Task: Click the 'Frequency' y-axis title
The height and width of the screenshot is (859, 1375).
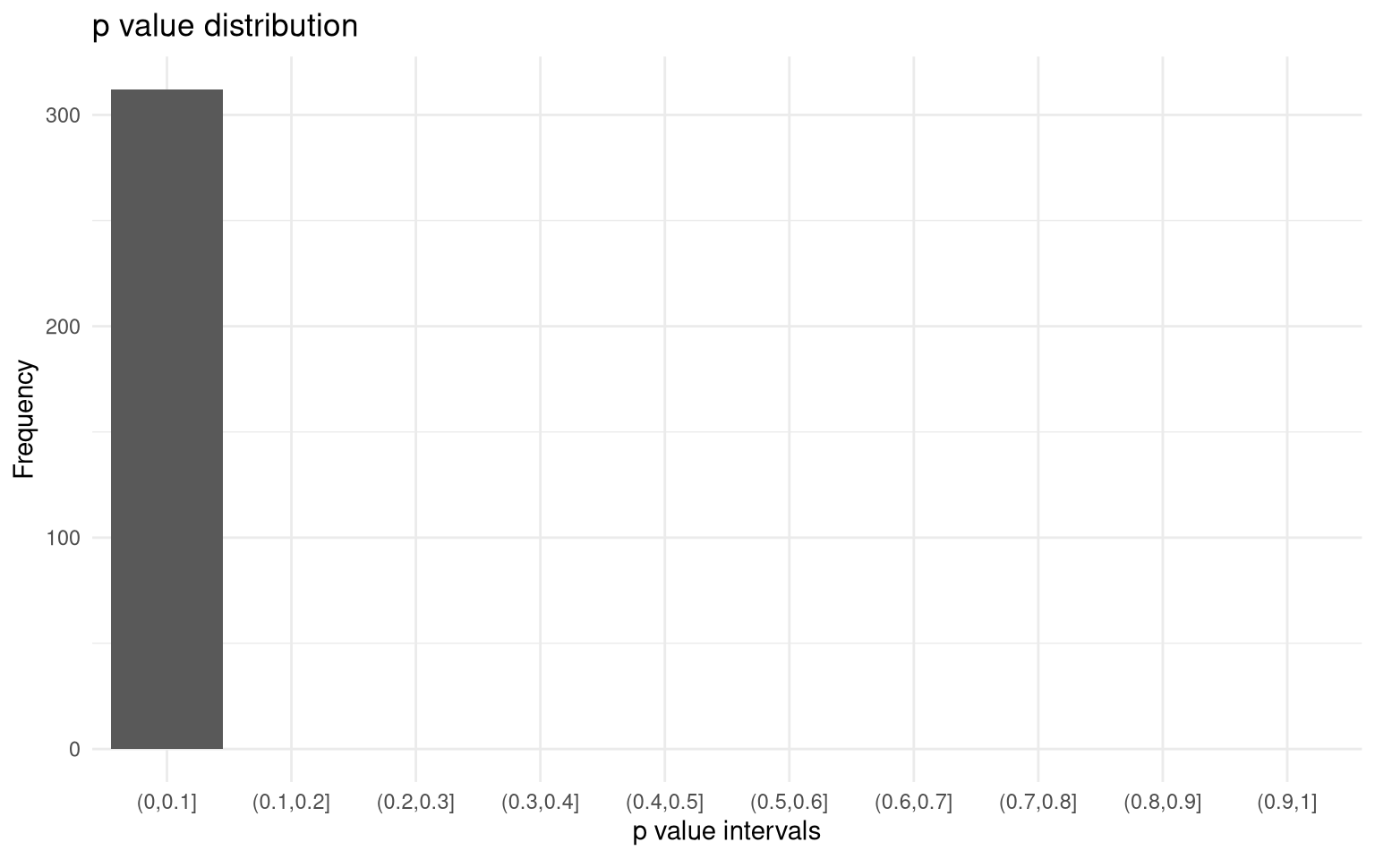Action: (24, 419)
